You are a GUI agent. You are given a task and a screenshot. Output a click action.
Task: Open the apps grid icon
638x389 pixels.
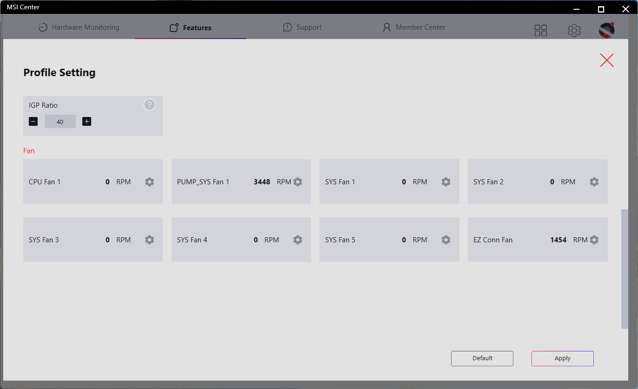(x=541, y=31)
